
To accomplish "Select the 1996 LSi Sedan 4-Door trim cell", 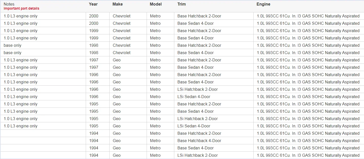I will pyautogui.click(x=214, y=97).
